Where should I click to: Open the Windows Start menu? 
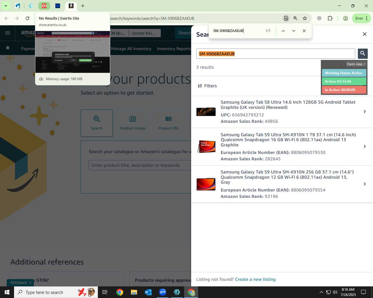(x=7, y=292)
